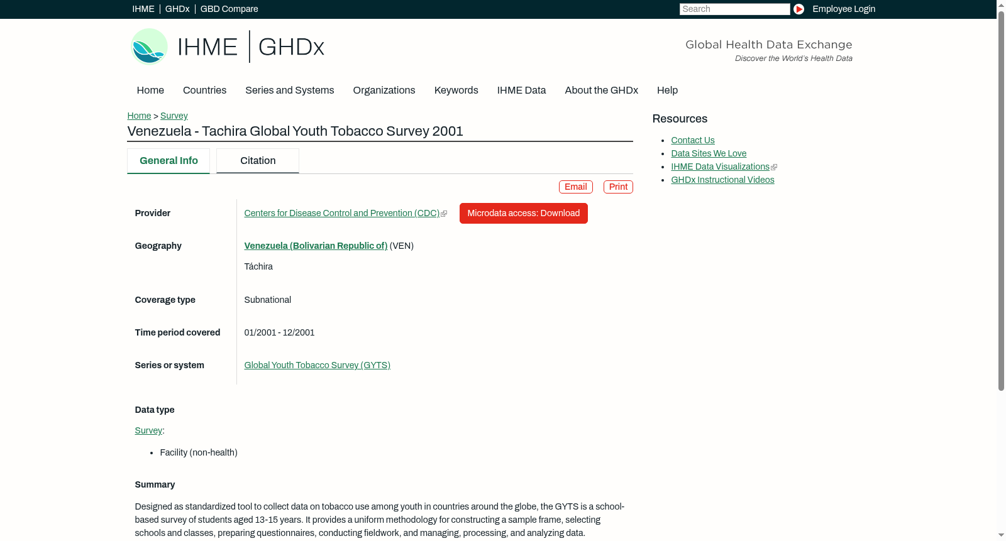
Task: Click the scrollbar up arrow
Action: click(1001, 4)
